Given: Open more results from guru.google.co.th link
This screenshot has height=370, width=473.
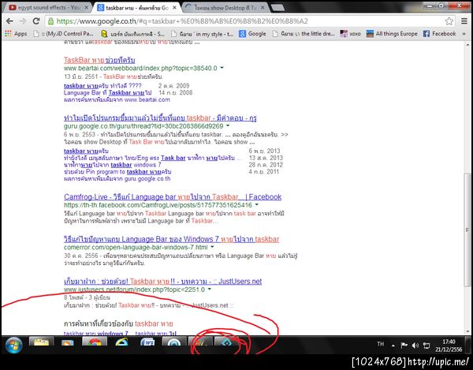Looking at the screenshot, I should [117, 178].
